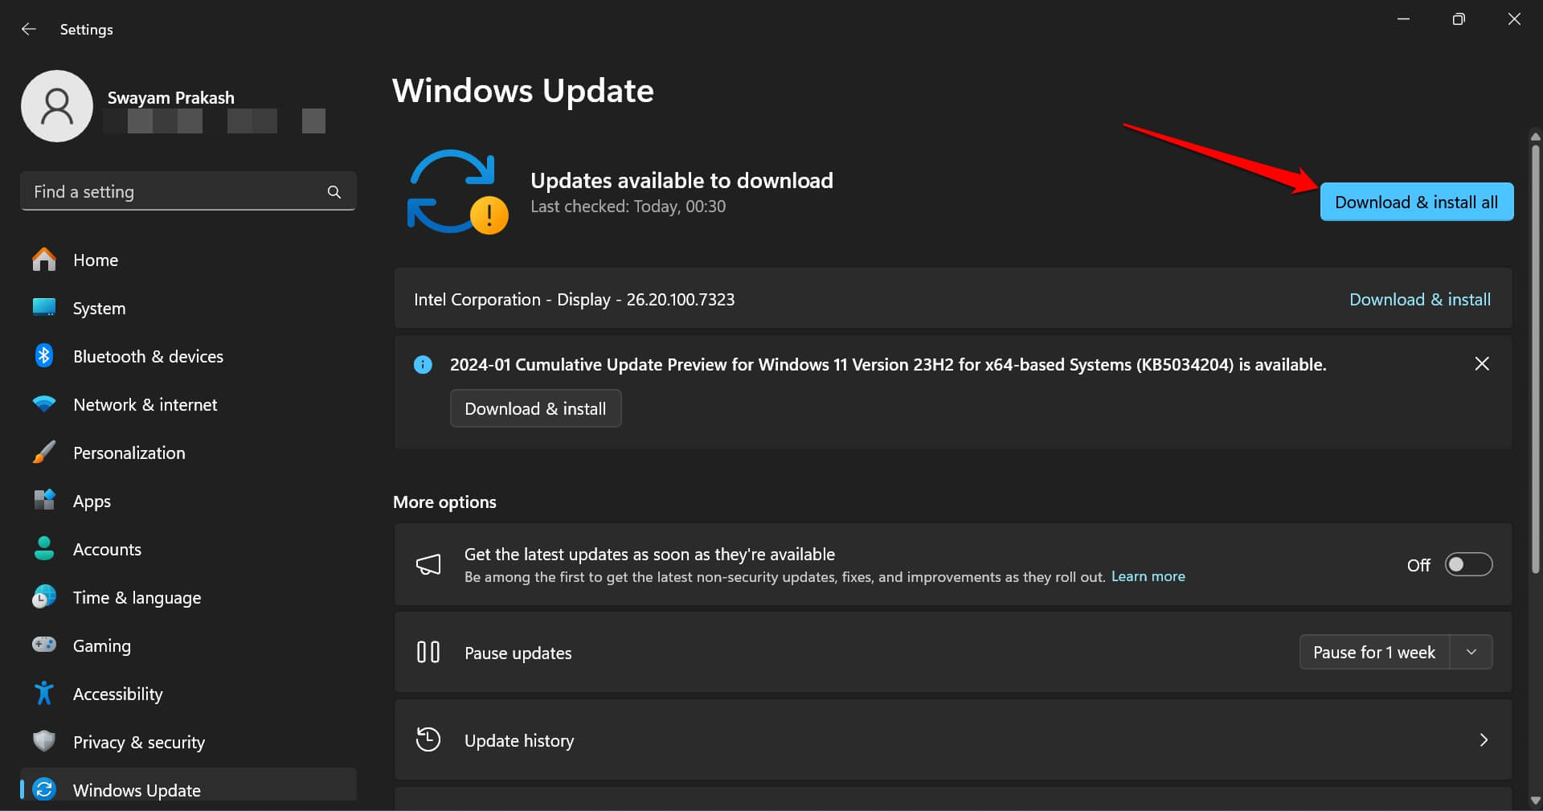The height and width of the screenshot is (811, 1543).
Task: Open the Accessibility icon
Action: [x=44, y=693]
